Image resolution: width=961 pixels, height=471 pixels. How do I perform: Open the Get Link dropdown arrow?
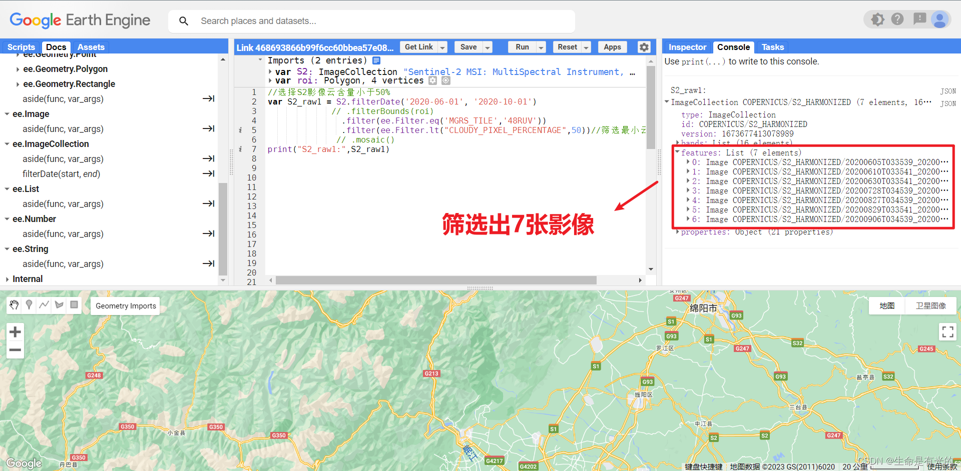click(442, 47)
